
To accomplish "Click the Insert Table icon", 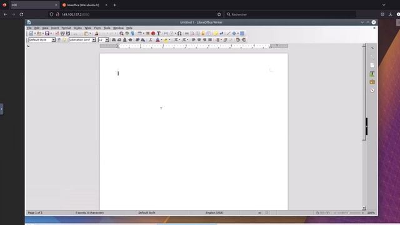I will pyautogui.click(x=139, y=33).
